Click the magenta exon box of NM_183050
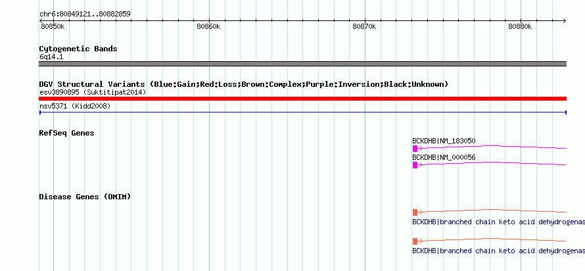 coord(415,149)
